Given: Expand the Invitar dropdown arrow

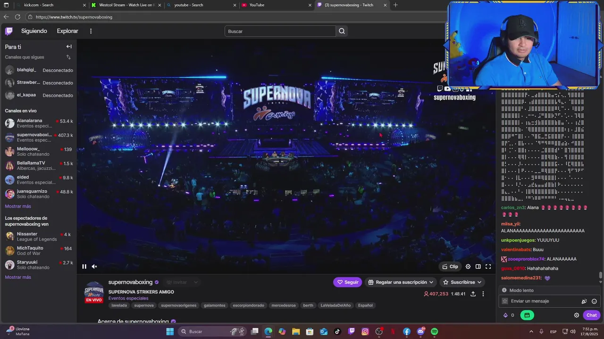Looking at the screenshot, I should (195, 282).
